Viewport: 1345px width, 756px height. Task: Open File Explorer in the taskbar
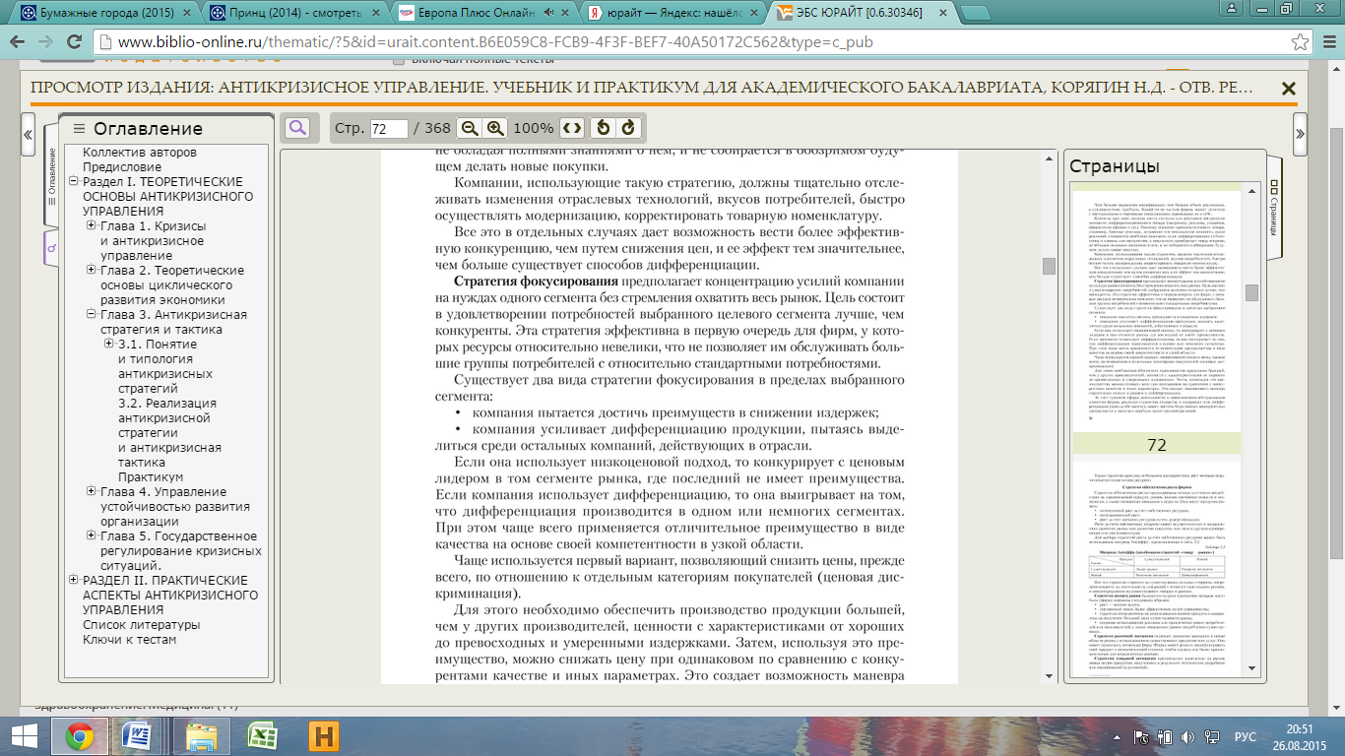coord(201,735)
